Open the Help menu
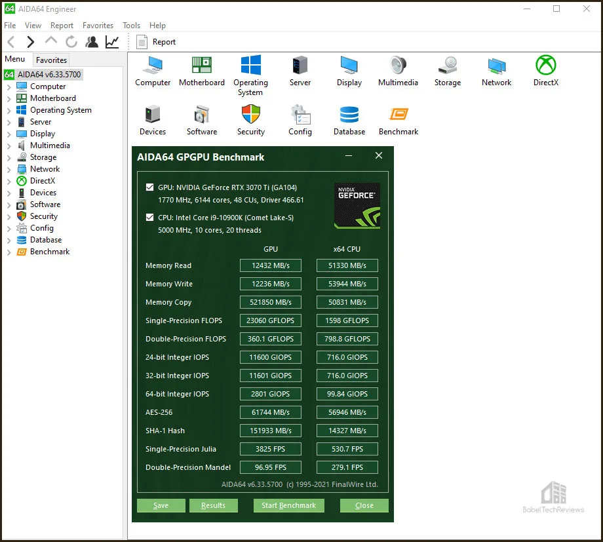The width and height of the screenshot is (603, 542). [x=158, y=26]
